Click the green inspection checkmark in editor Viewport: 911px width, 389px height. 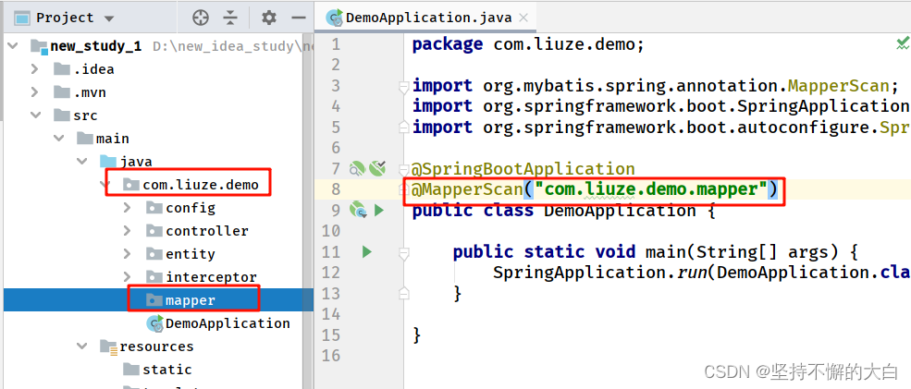click(903, 43)
